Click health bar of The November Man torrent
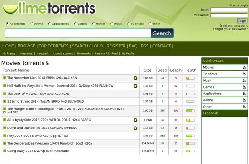The width and height of the screenshot is (249, 164). [x=190, y=78]
